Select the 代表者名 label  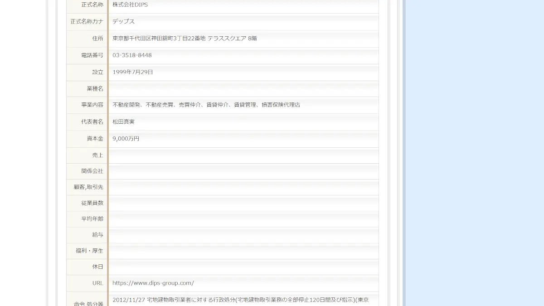(92, 122)
